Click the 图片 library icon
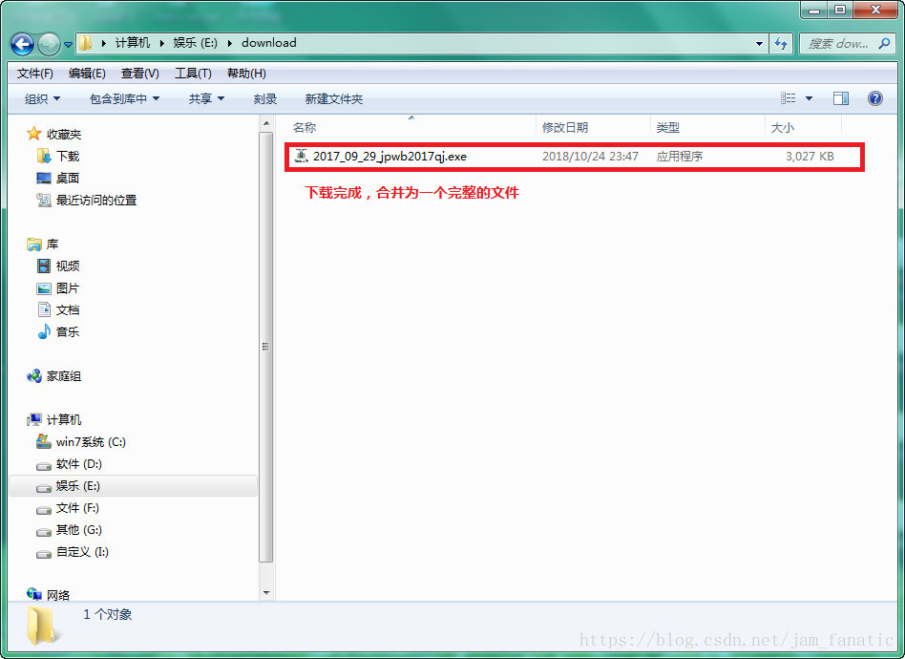905x659 pixels. 44,288
